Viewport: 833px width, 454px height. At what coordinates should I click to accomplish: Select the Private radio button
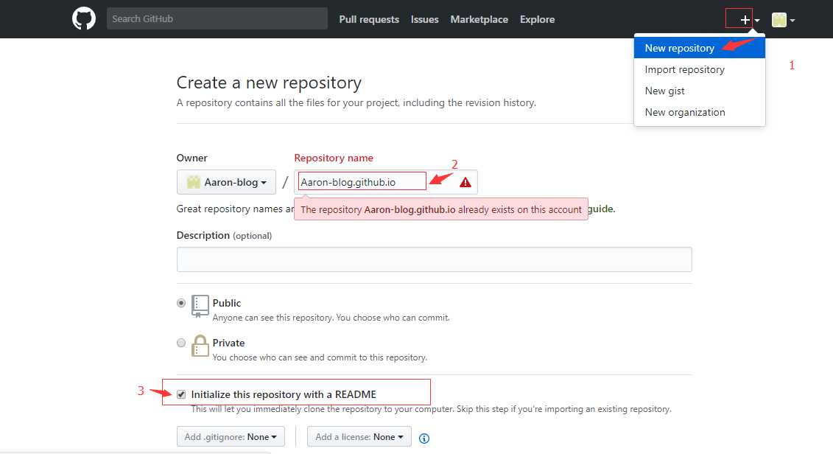coord(181,343)
